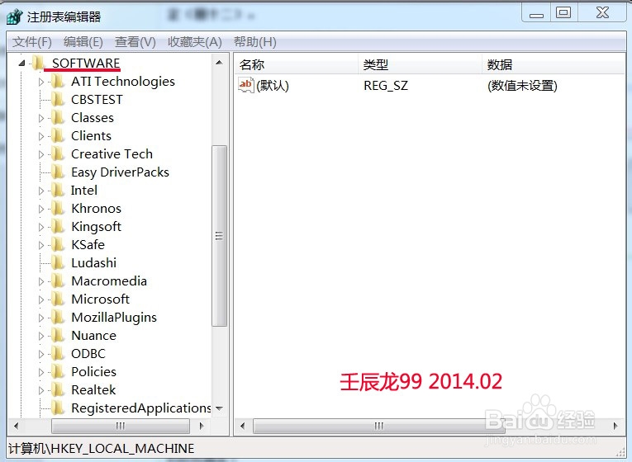Image resolution: width=632 pixels, height=462 pixels.
Task: Click tree pane vertical scrollbar thumb
Action: (x=219, y=236)
